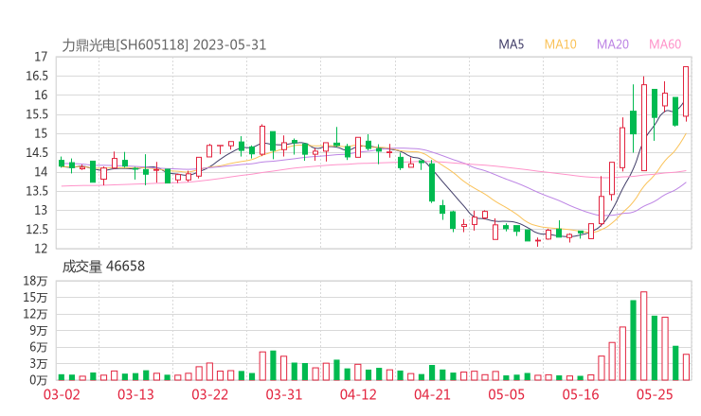Click the 15万 volume axis label
This screenshot has height=416, width=701.
coord(35,297)
